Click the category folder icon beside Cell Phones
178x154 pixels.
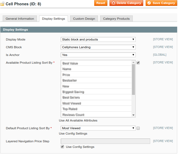tap(2, 4)
